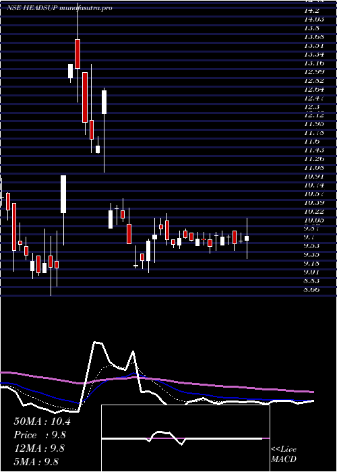The width and height of the screenshot is (337, 472).
Task: Click the highest red candlestick near 13.51
Action: (78, 53)
